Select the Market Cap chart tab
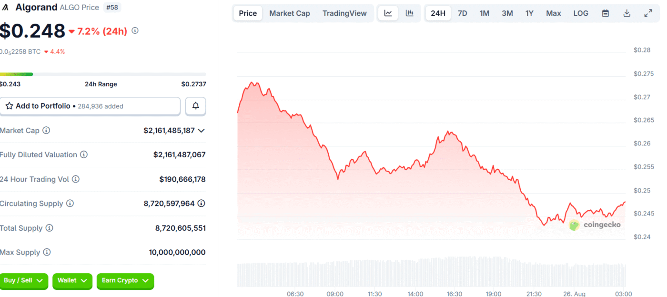667x297 pixels. (290, 13)
